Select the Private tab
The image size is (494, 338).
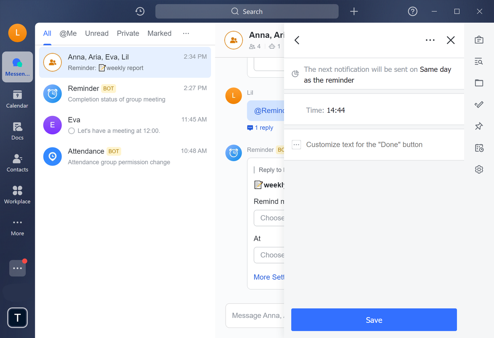point(128,34)
